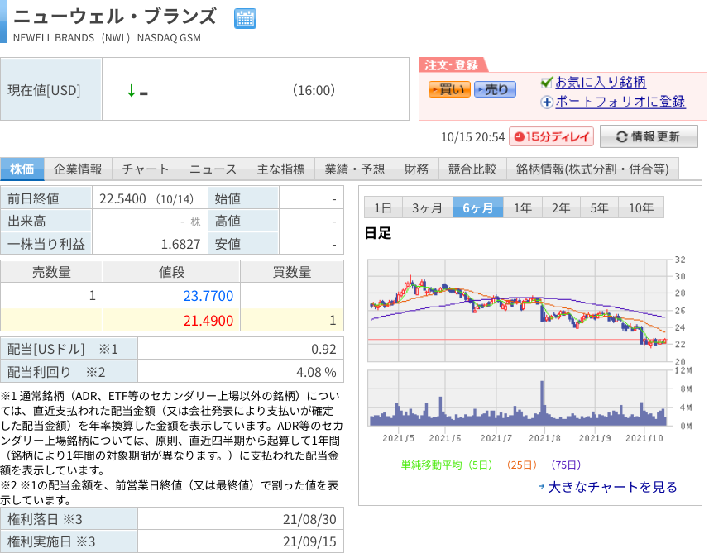
Task: Open the ポートフォリオに登録 link
Action: pyautogui.click(x=620, y=102)
